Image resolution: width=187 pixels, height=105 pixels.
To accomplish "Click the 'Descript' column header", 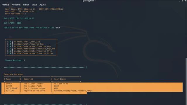I will point(28,79).
